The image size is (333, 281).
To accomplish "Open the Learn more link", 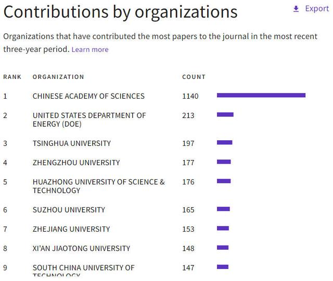I will pyautogui.click(x=90, y=49).
